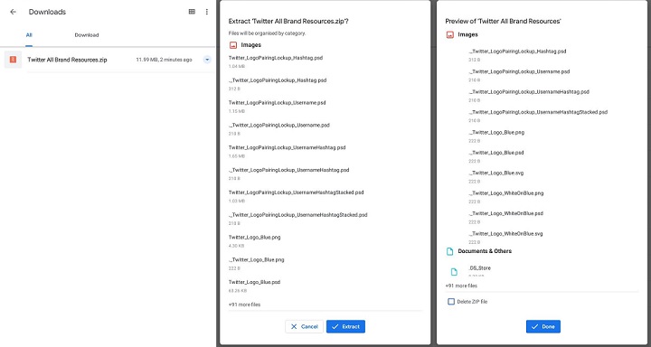Screen dimensions: 651x347
Task: Tick the Delete ZIP file checkbox
Action: 451,302
